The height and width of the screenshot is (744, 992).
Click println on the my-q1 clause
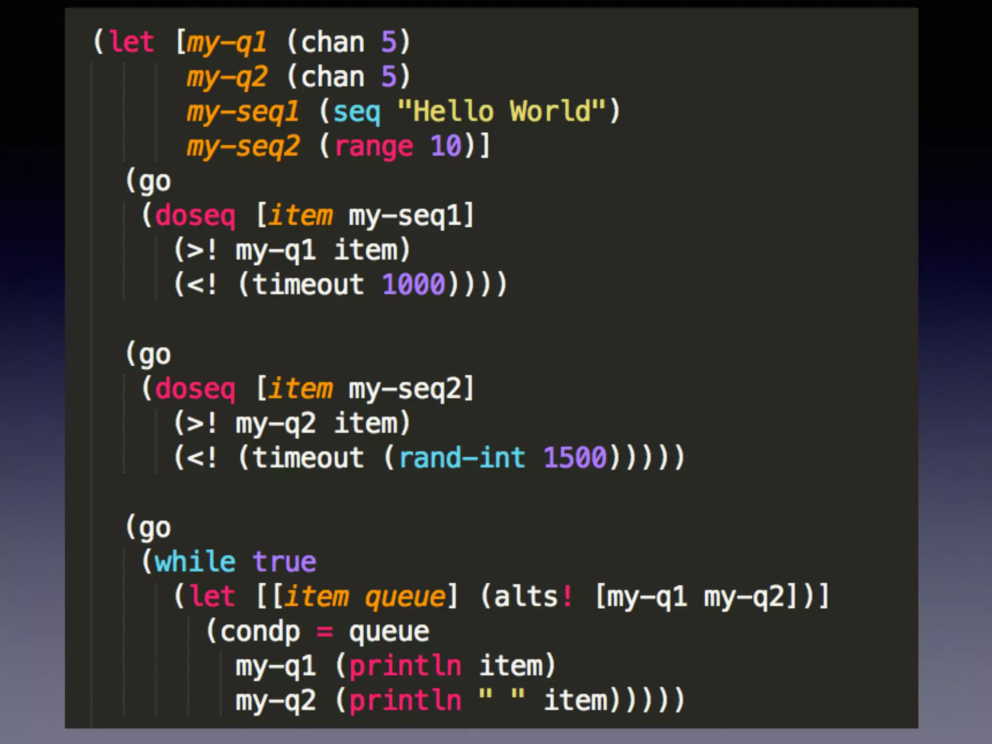coord(405,666)
